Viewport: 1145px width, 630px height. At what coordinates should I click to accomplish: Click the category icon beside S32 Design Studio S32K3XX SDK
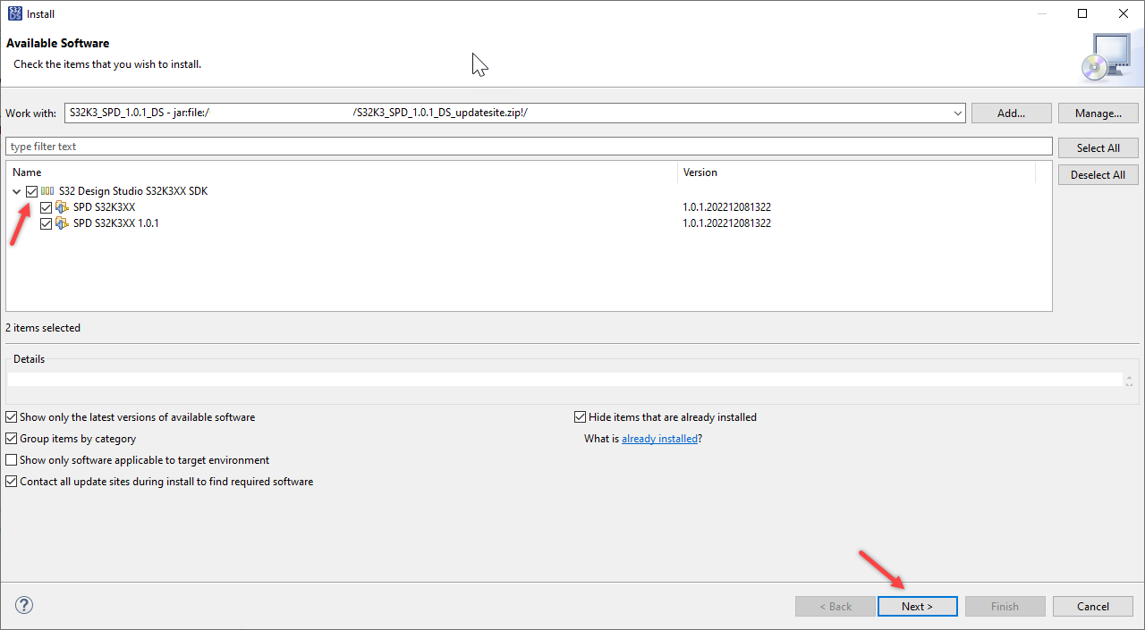click(47, 191)
